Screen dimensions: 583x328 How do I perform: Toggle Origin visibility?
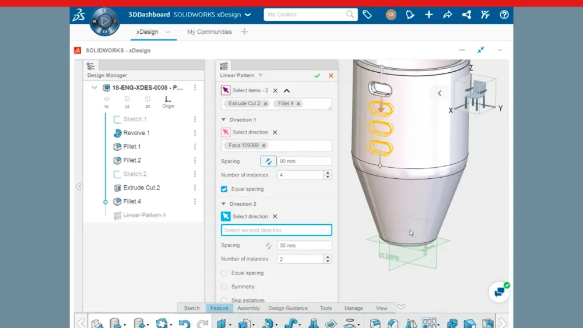(x=168, y=102)
